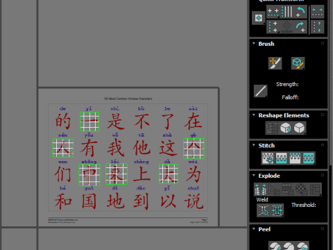Screen dimensions: 333x250
Task: Click Stitch to Source icon
Action: (295, 158)
